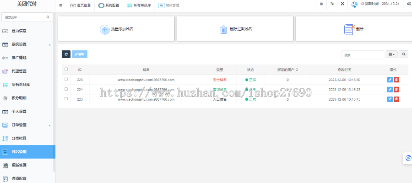
Task: Click the floating widget icon at right edge
Action: click(x=408, y=158)
